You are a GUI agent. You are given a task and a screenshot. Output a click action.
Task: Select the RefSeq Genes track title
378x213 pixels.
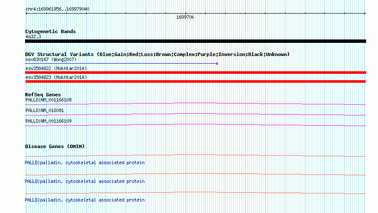43,95
